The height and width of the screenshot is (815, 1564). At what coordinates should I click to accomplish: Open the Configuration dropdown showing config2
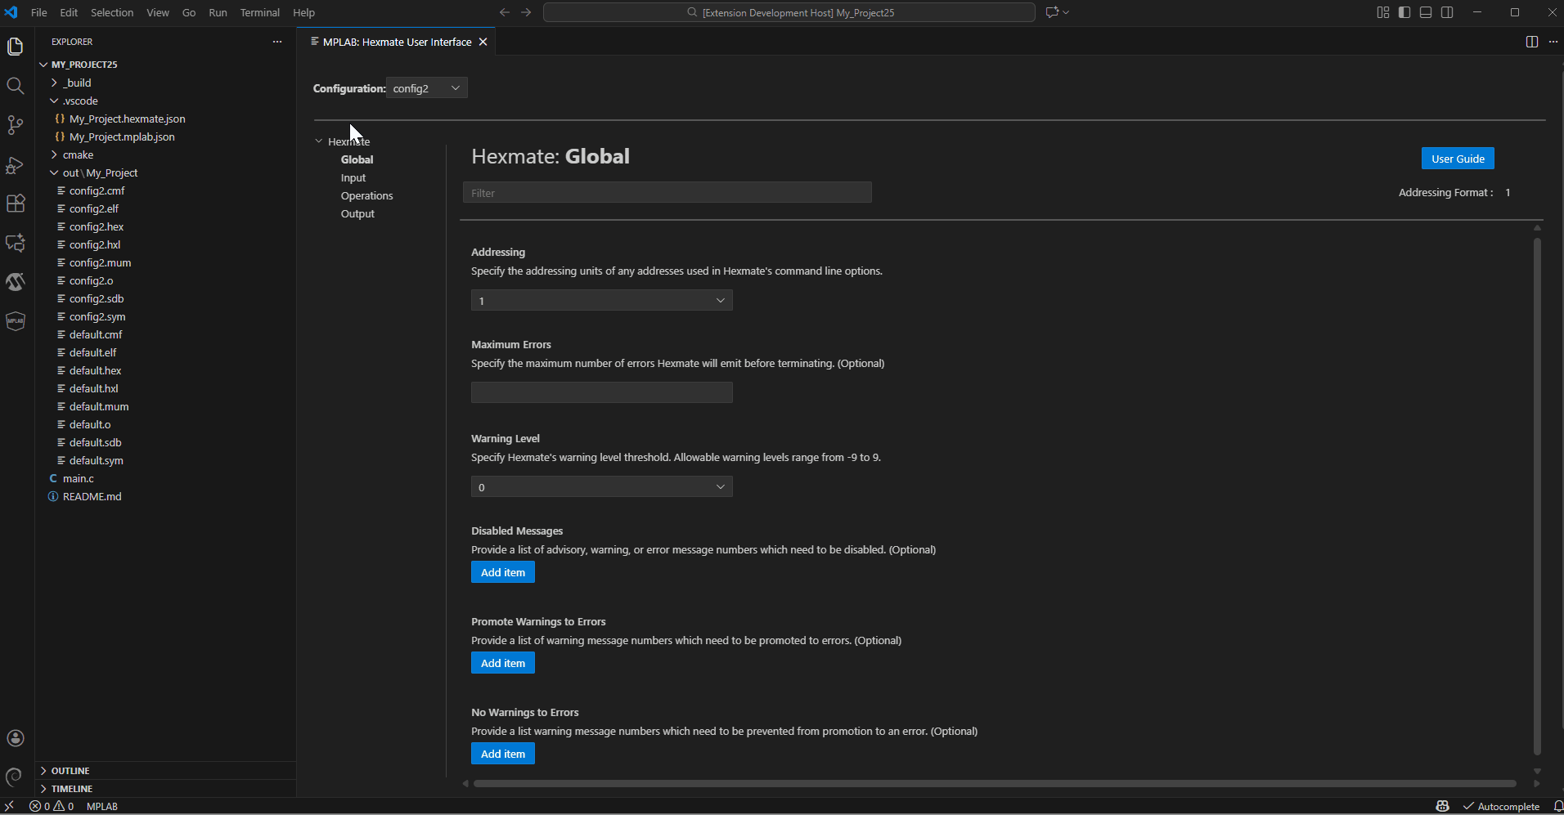tap(427, 88)
